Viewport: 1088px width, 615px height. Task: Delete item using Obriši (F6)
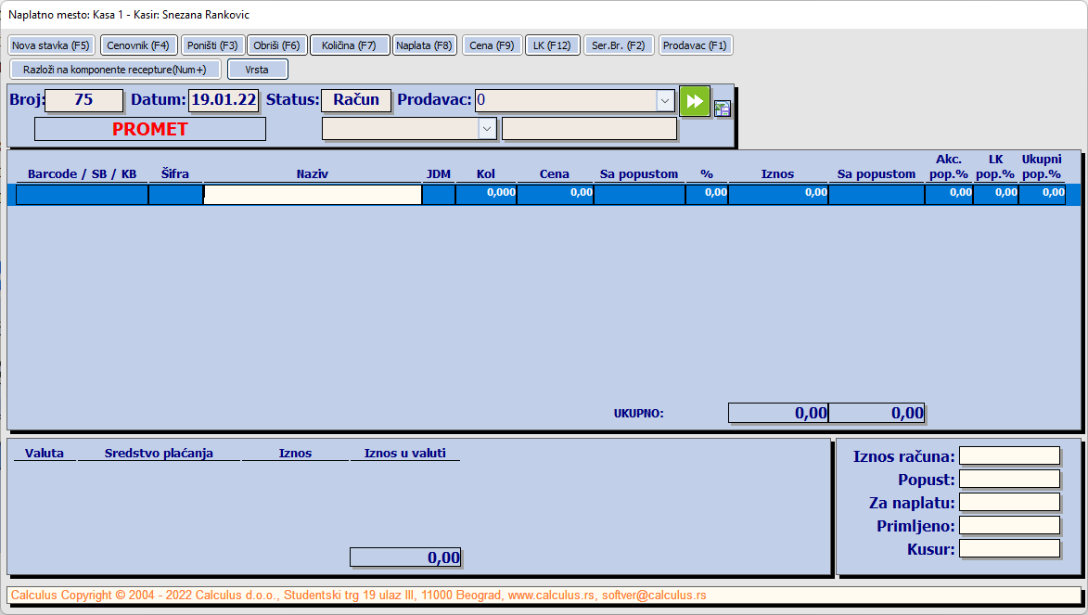(x=276, y=45)
